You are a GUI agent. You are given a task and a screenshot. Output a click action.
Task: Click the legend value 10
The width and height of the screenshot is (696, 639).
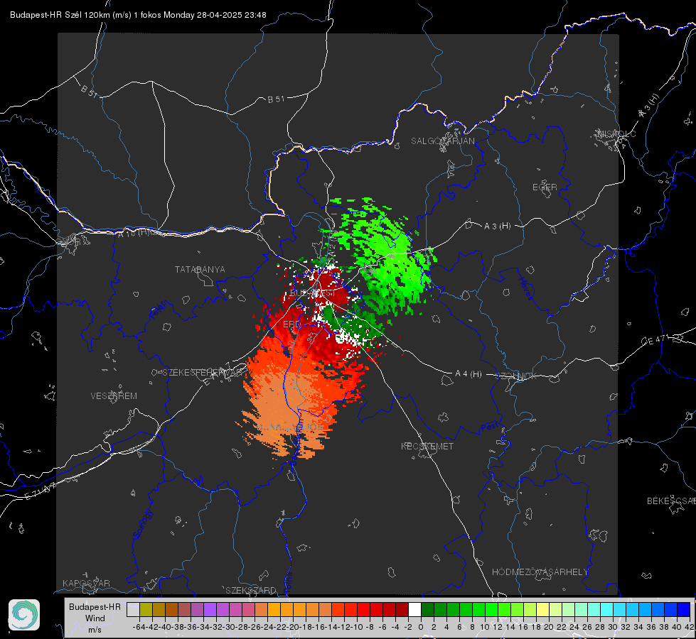485,627
